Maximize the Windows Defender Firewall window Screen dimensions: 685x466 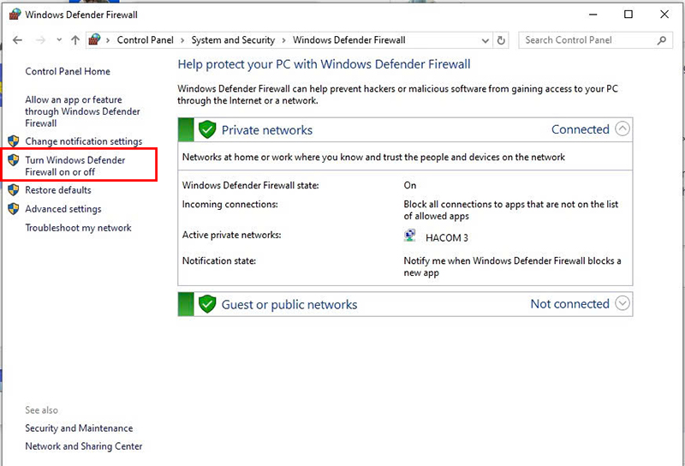tap(628, 15)
